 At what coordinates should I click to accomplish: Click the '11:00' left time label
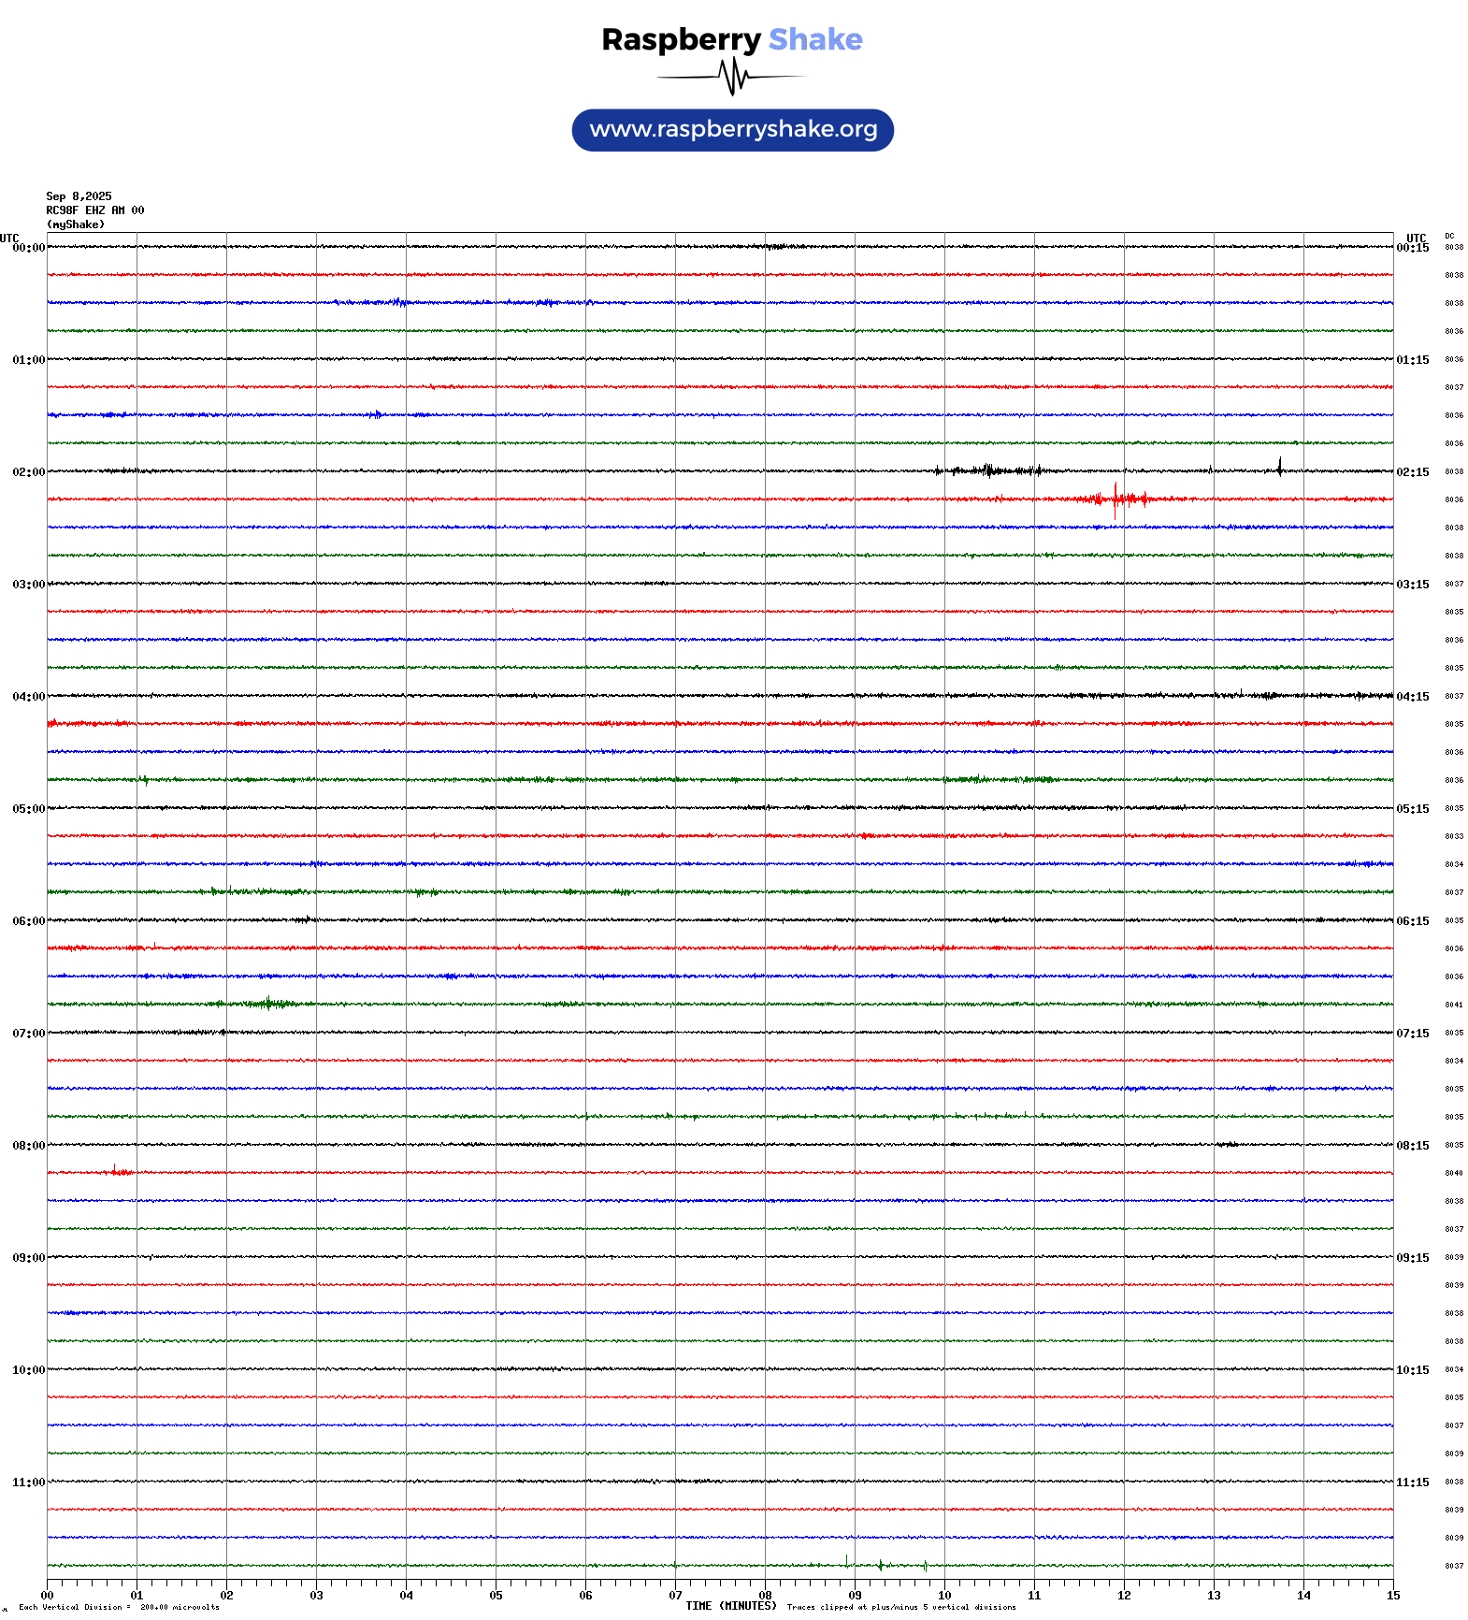tap(29, 1483)
